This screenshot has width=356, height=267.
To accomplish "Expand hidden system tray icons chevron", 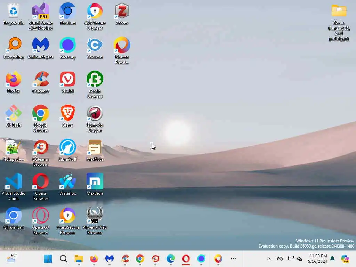I will pos(269,259).
